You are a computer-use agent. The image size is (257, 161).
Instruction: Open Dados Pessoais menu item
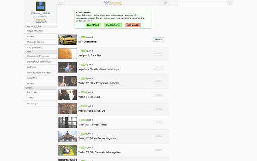40,31
